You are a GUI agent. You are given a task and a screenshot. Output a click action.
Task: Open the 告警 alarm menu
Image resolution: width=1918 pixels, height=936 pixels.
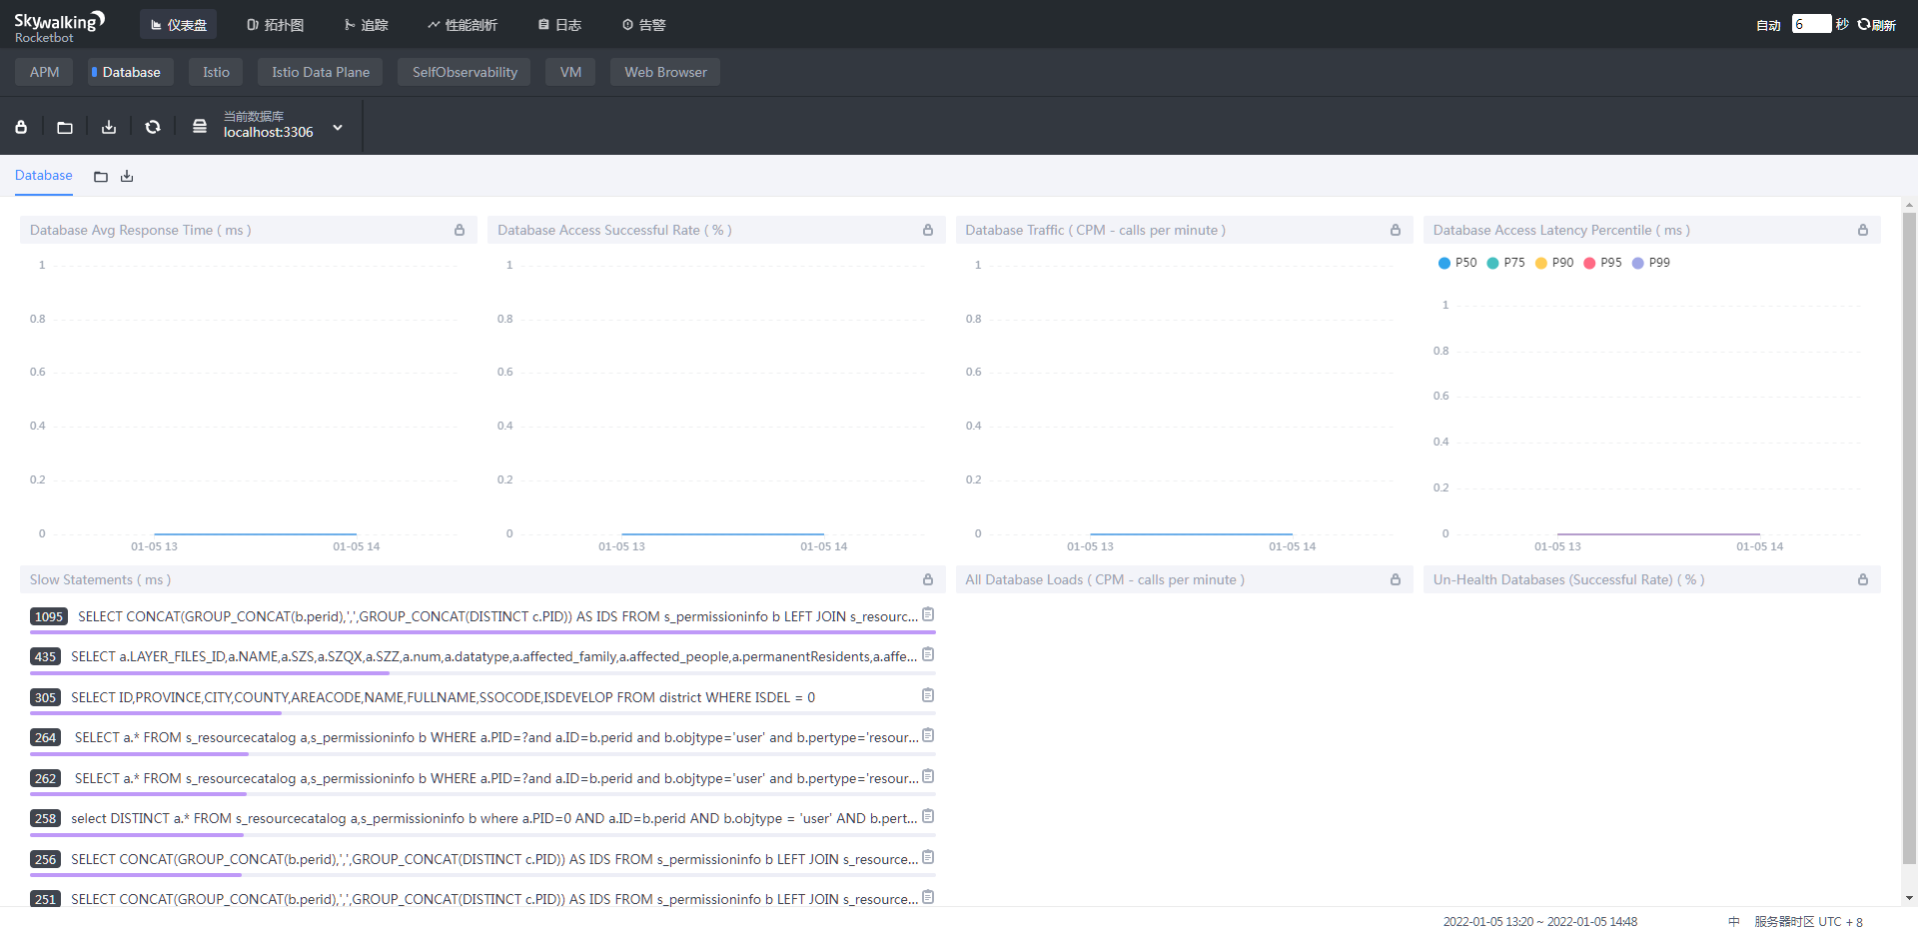coord(643,25)
